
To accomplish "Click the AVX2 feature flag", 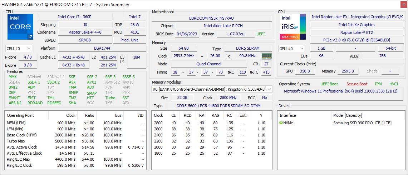I will click(x=92, y=82).
